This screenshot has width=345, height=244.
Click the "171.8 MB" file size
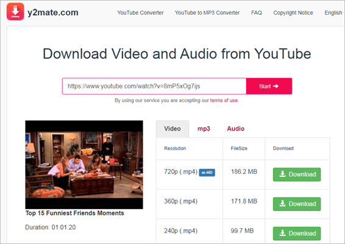click(244, 201)
